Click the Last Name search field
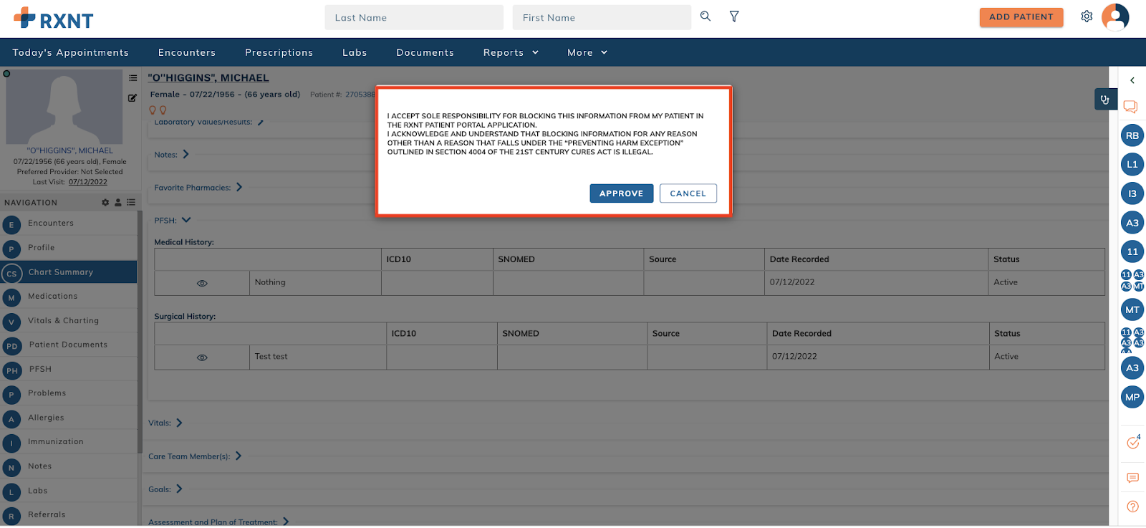This screenshot has width=1146, height=528. [414, 18]
